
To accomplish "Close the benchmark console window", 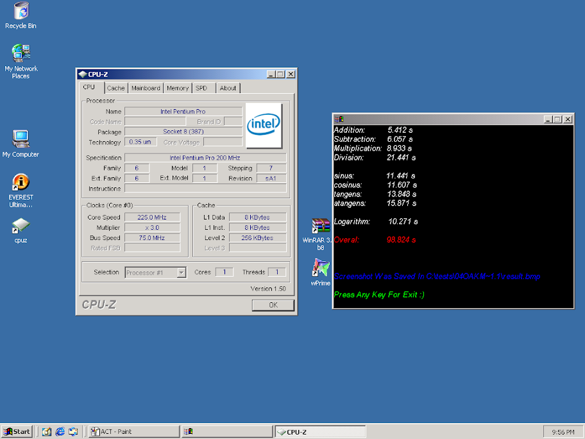I will pos(568,119).
